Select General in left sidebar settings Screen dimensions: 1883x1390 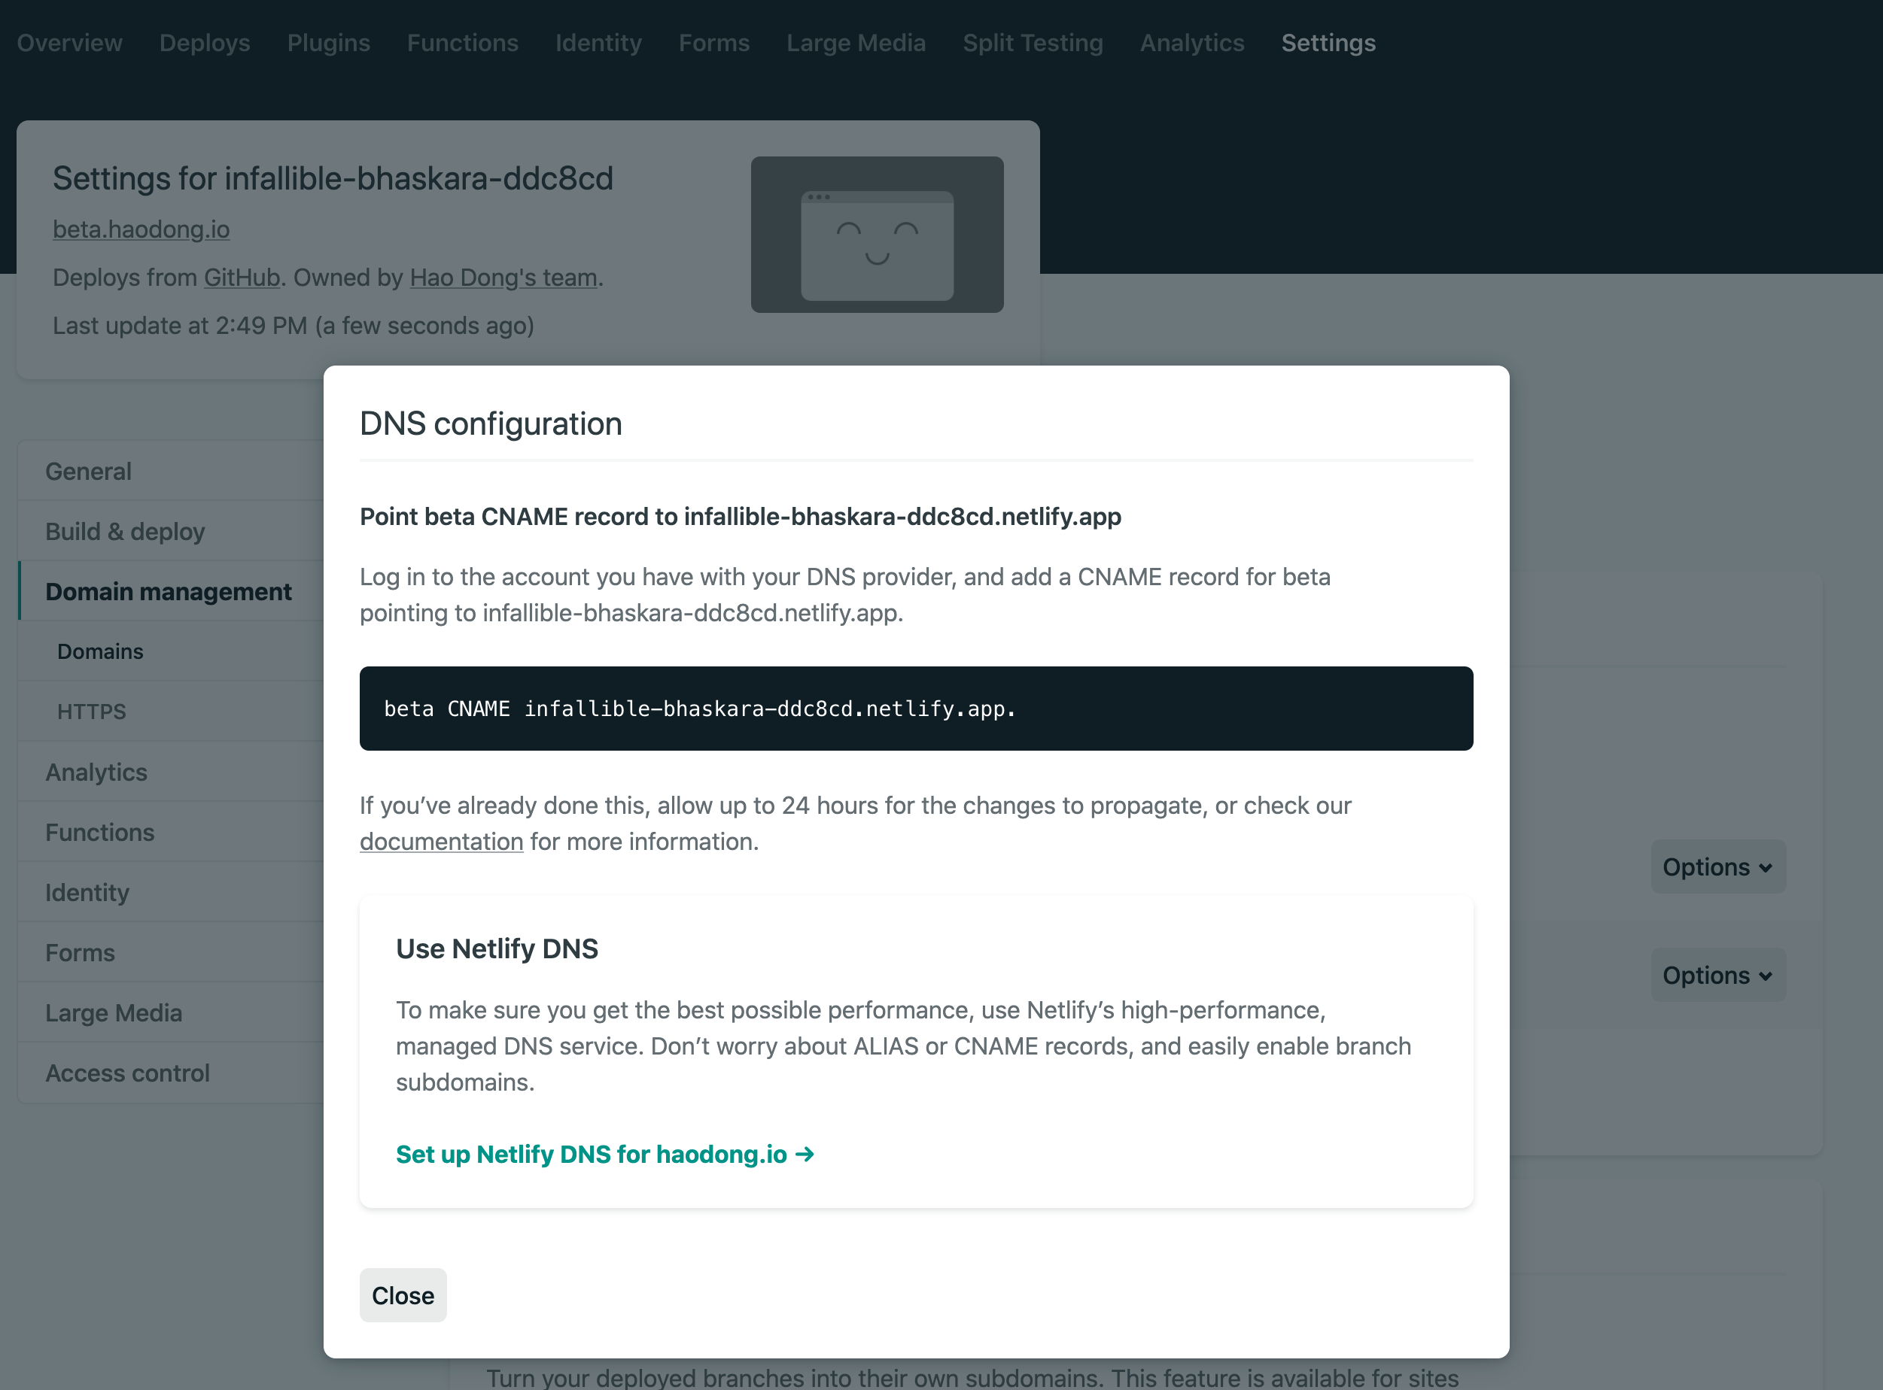[x=88, y=471]
